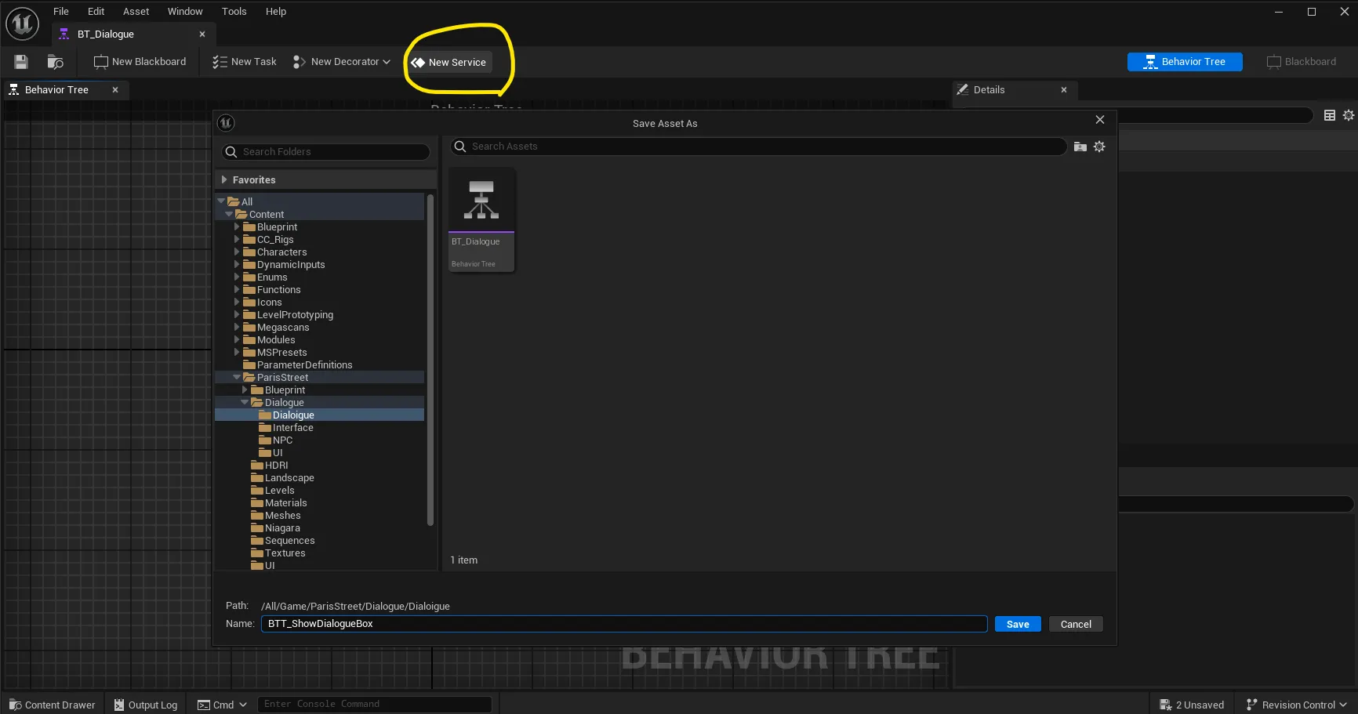Expand the top-level Blueprint folder under Content
Image resolution: width=1358 pixels, height=714 pixels.
click(237, 227)
